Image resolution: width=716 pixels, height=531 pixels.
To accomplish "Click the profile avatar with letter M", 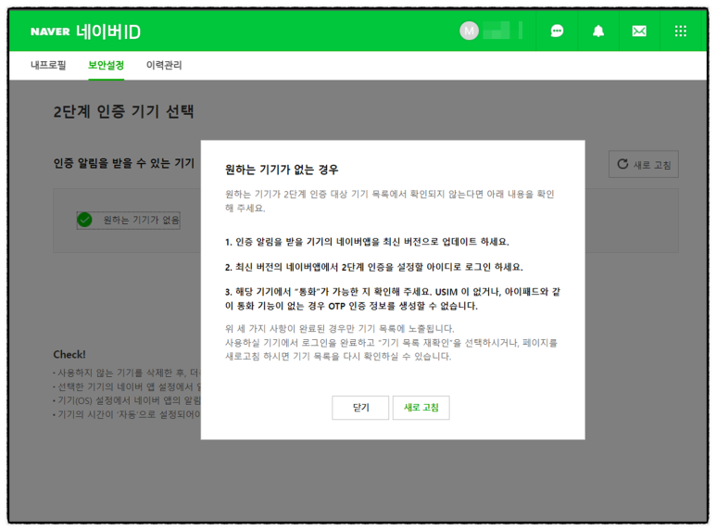I will (x=469, y=32).
